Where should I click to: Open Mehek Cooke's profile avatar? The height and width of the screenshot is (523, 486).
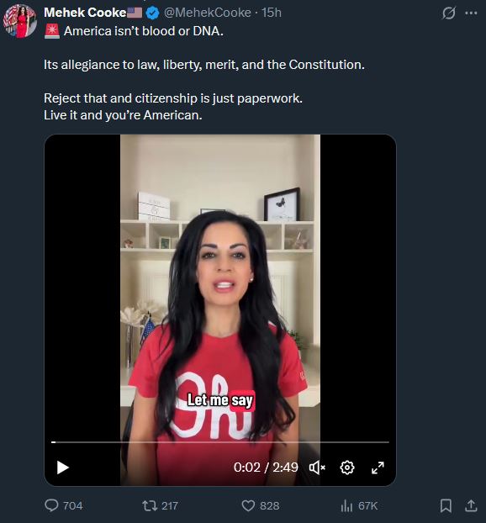click(x=20, y=21)
